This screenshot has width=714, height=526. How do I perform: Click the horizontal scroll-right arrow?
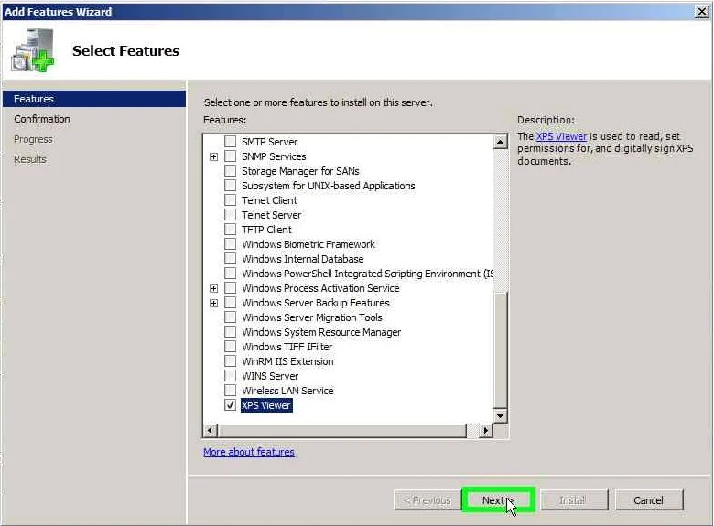485,430
